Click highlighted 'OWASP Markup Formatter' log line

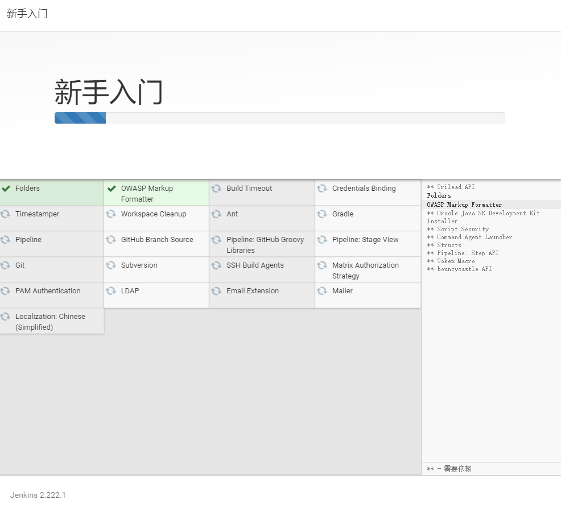tap(464, 204)
